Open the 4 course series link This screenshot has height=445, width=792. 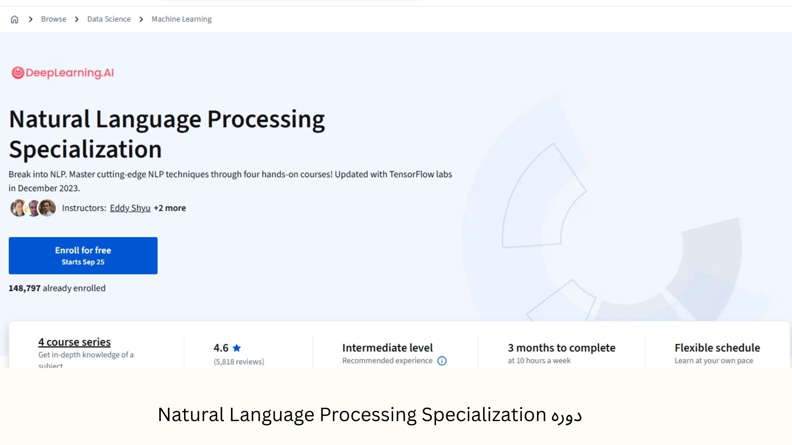click(74, 342)
